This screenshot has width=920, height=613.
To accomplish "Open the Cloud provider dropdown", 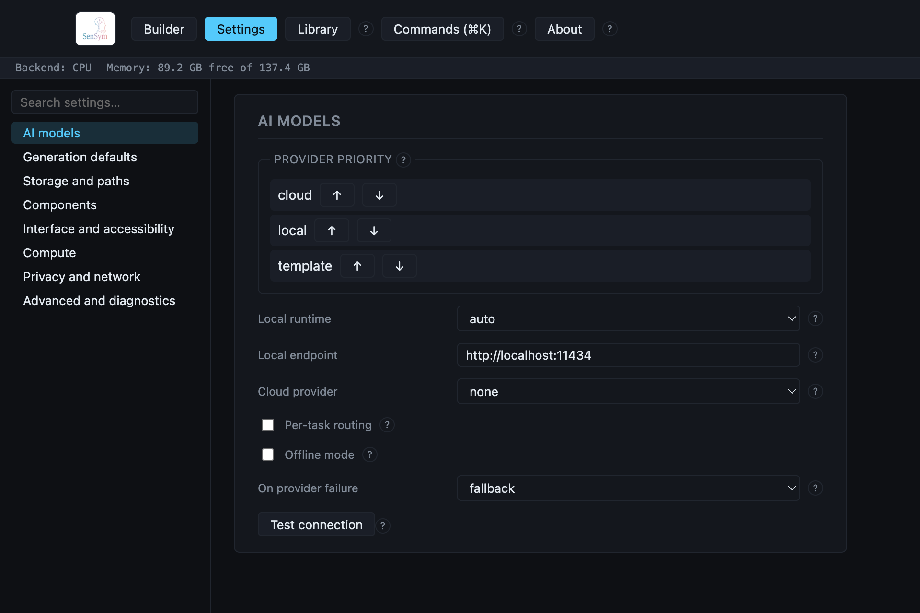I will point(628,391).
